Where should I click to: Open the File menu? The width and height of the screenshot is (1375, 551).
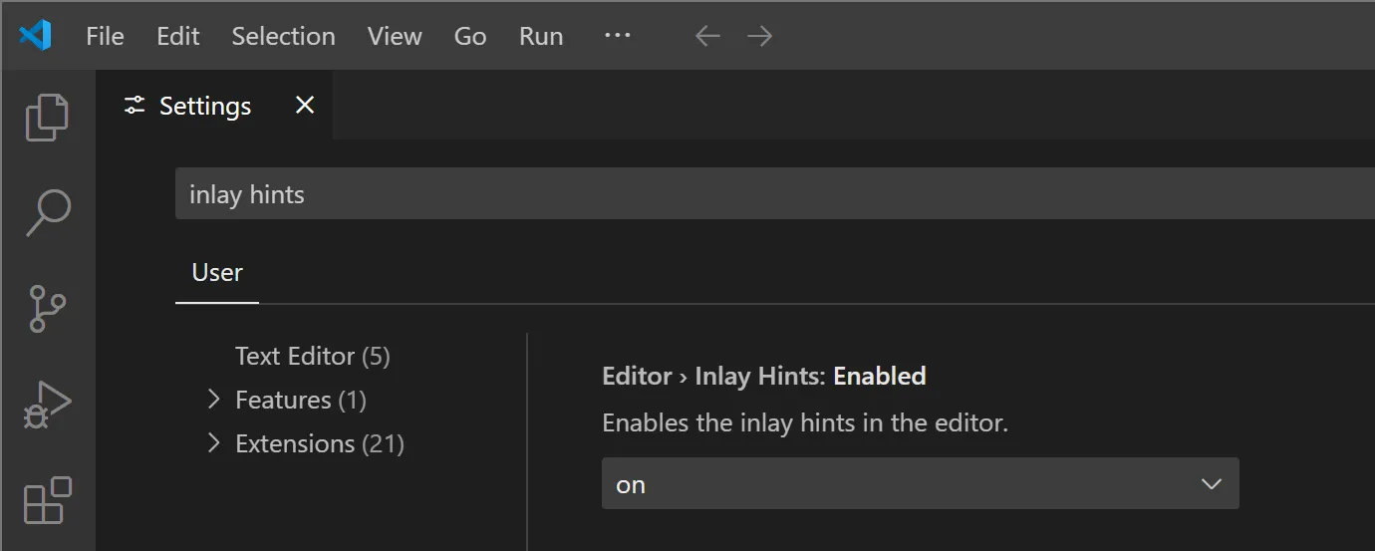(105, 37)
